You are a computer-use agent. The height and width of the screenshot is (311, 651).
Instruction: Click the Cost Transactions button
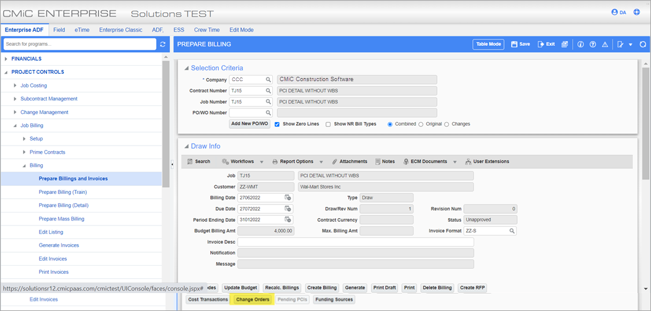click(208, 299)
